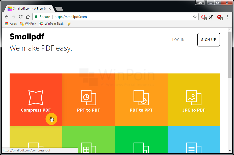Click the Smallpdf logo
Viewport: 234px width, 155px height.
coord(27,37)
